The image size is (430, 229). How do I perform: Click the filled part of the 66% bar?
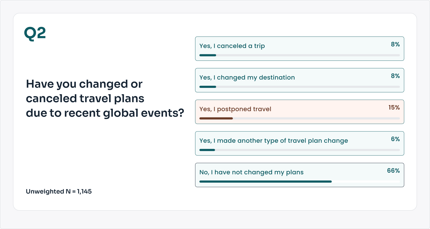coord(266,182)
